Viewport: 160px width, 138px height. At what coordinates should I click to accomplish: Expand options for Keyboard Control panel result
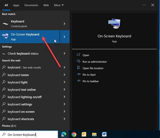(64, 24)
